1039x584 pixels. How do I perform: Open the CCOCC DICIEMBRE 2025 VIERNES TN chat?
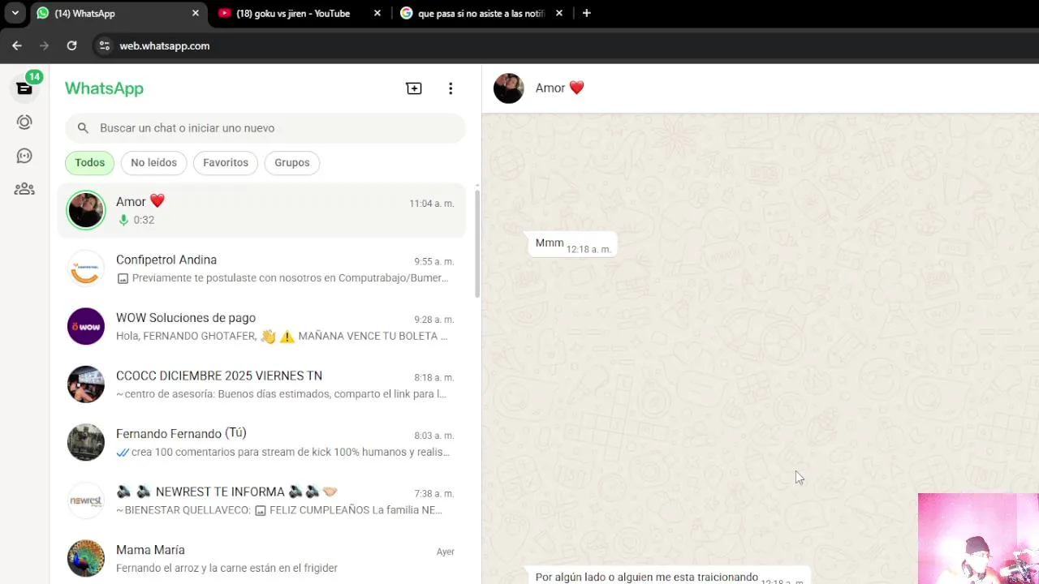pos(261,384)
